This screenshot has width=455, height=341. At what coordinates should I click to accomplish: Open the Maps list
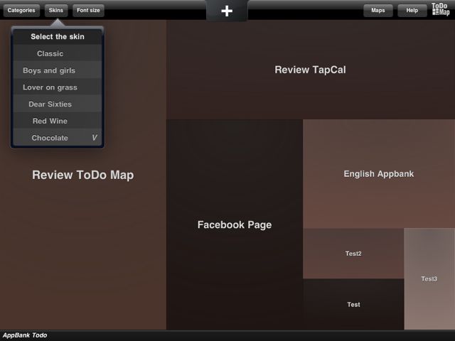[x=378, y=11]
